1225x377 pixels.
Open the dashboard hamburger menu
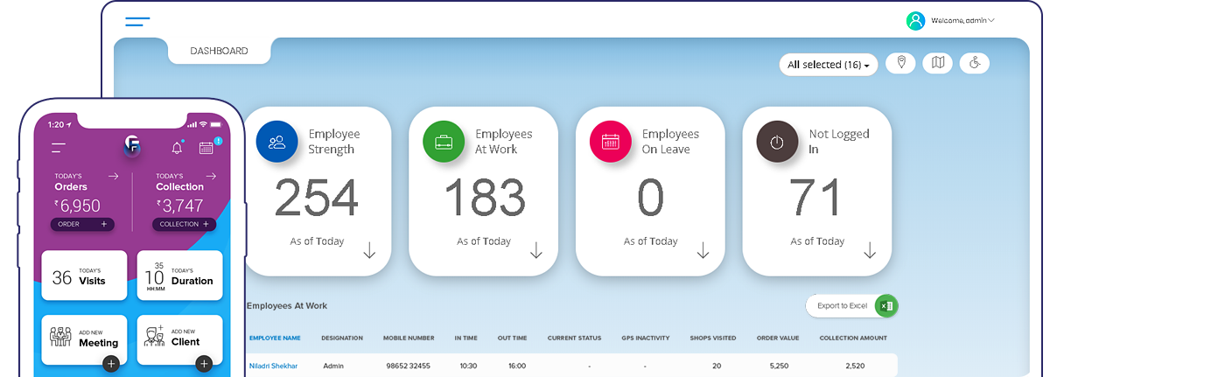(x=137, y=21)
